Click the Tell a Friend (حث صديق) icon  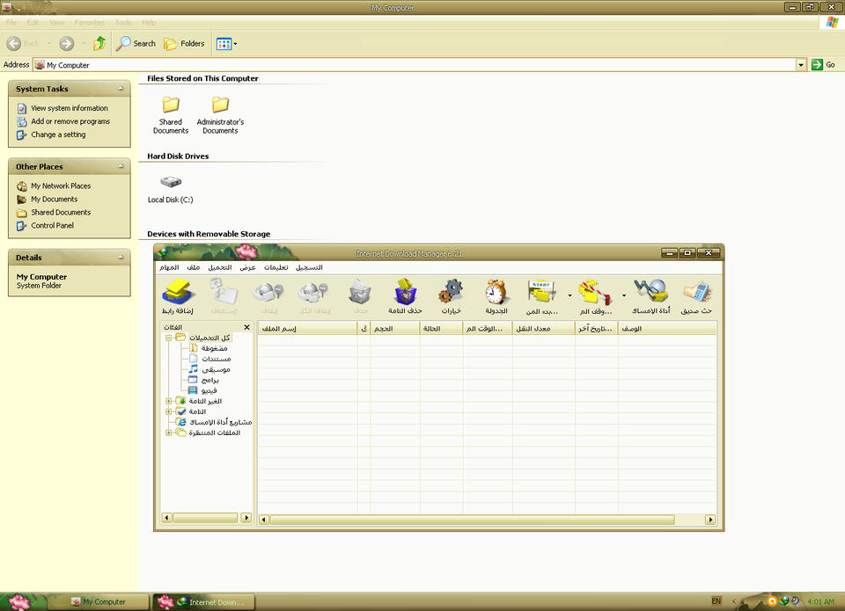697,292
